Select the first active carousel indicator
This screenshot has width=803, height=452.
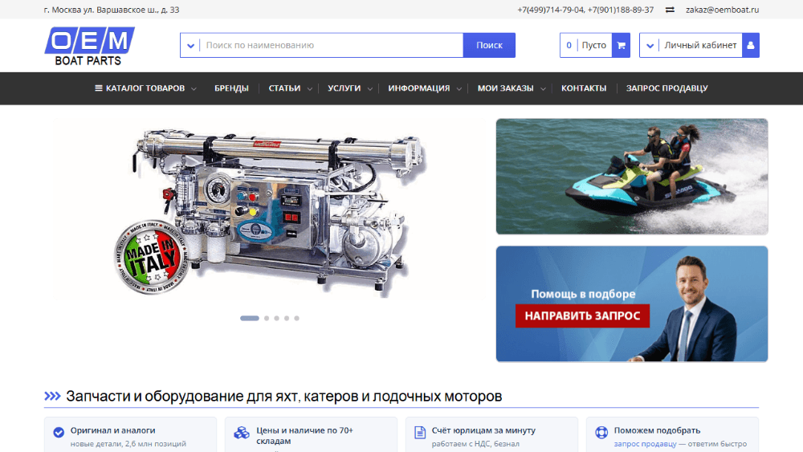[250, 318]
